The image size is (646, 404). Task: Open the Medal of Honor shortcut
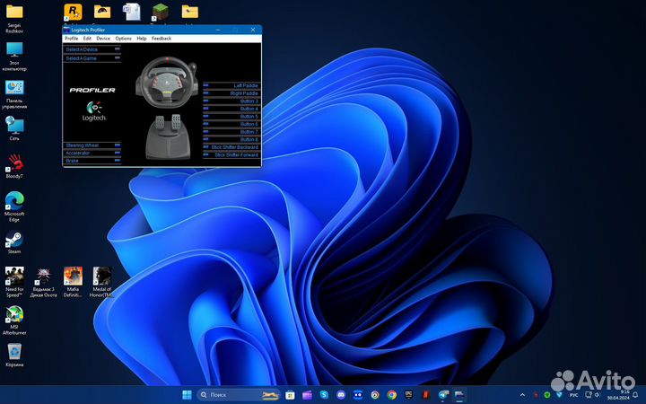pyautogui.click(x=102, y=277)
